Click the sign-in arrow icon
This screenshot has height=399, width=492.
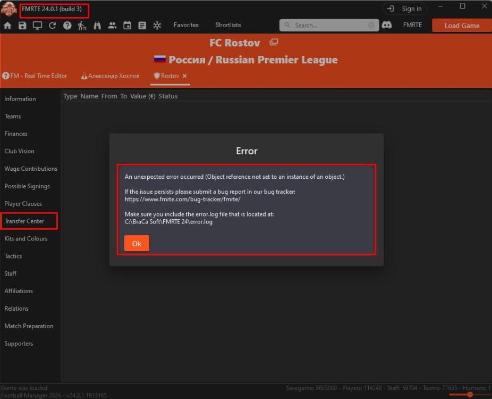391,9
